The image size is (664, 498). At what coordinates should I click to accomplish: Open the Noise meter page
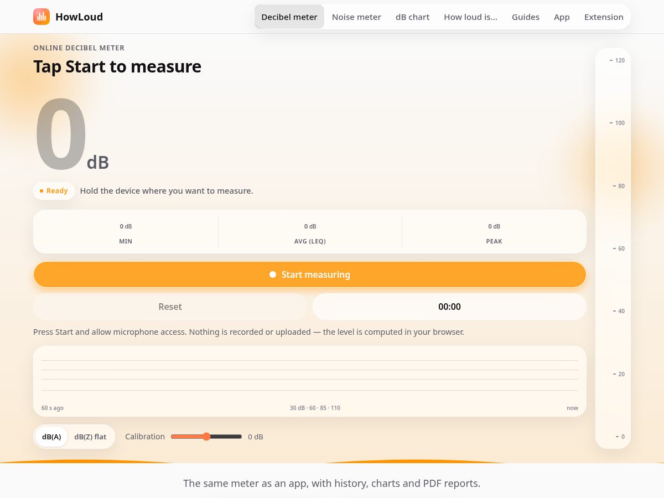click(356, 17)
